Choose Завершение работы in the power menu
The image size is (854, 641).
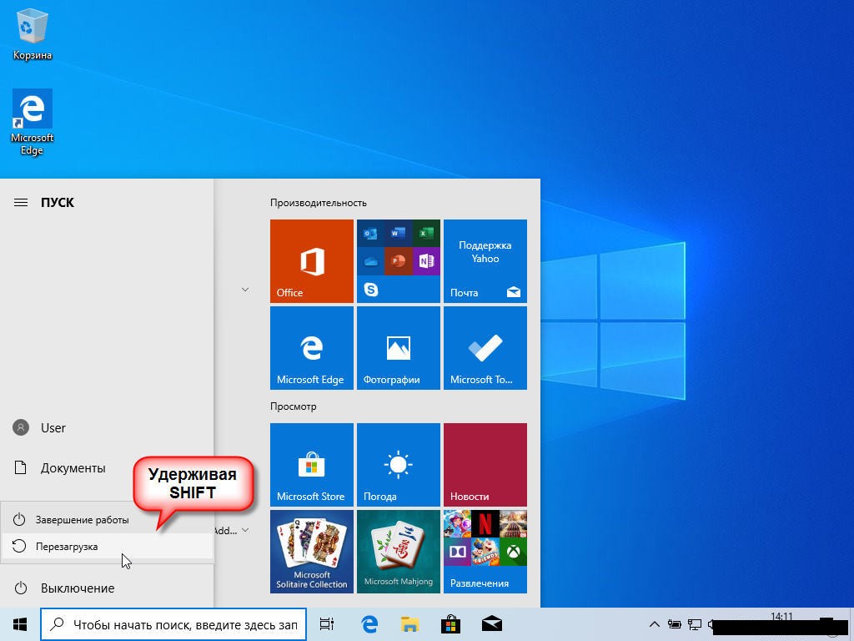[x=108, y=519]
